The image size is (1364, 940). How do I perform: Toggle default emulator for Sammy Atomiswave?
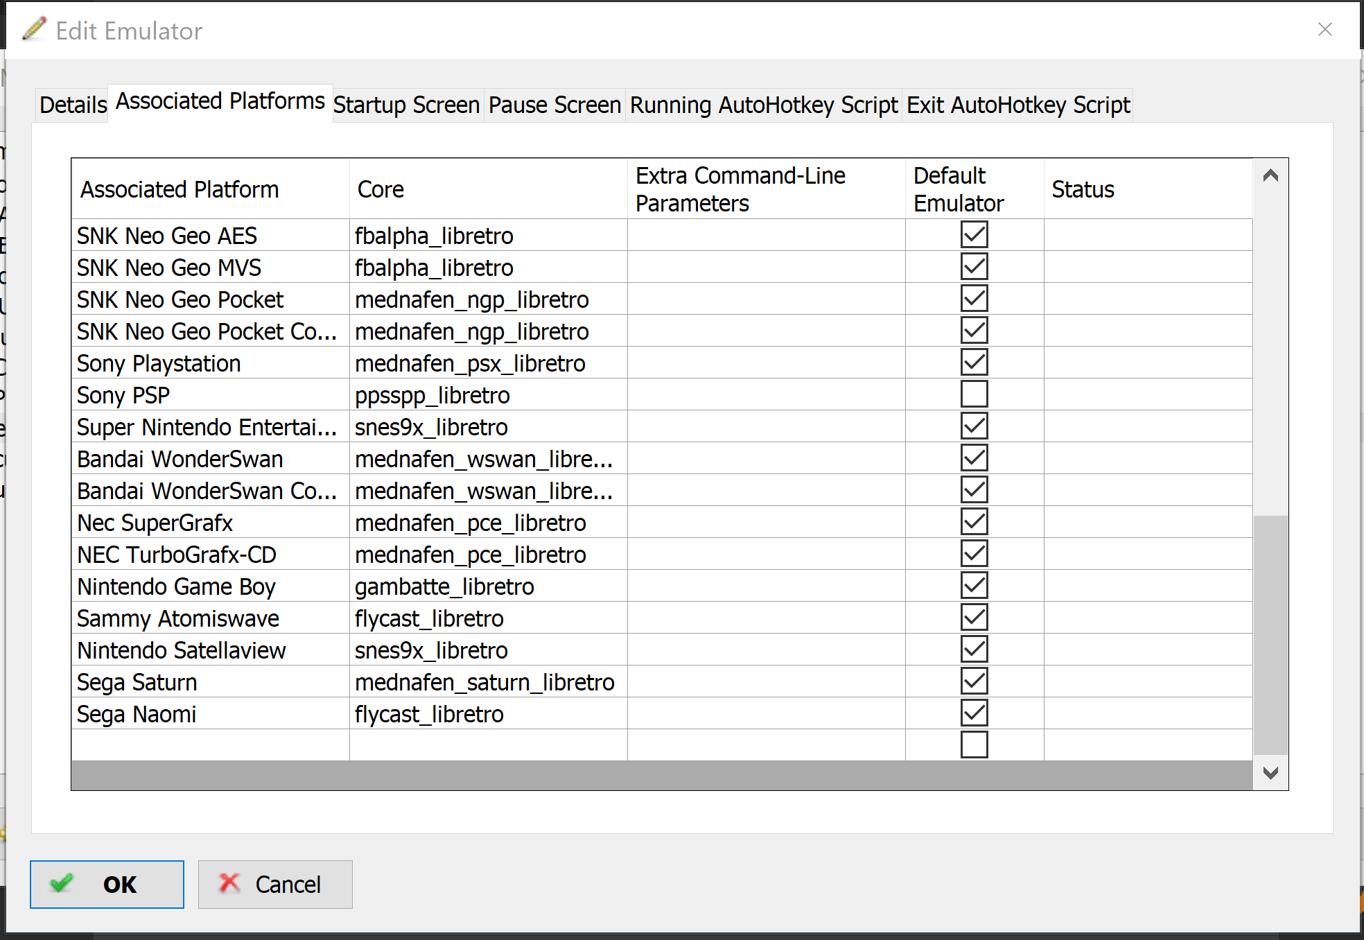(x=974, y=618)
